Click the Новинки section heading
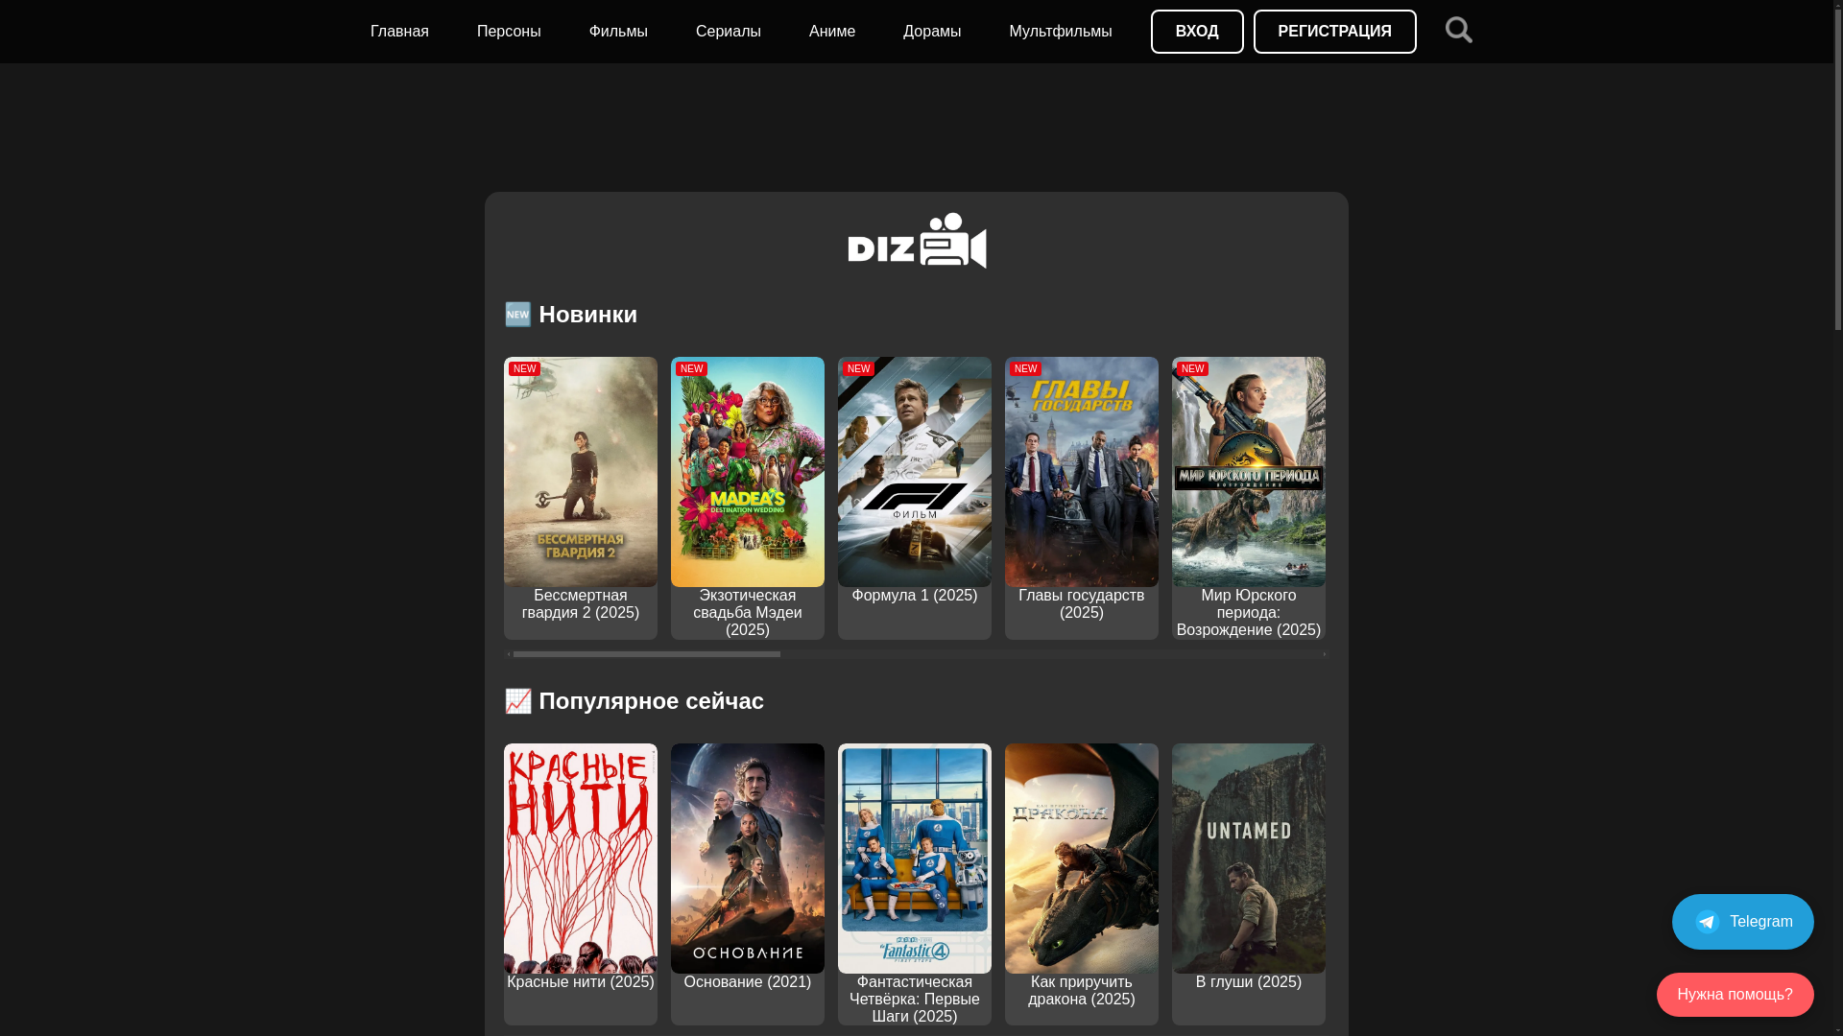This screenshot has height=1036, width=1843. coord(571,315)
